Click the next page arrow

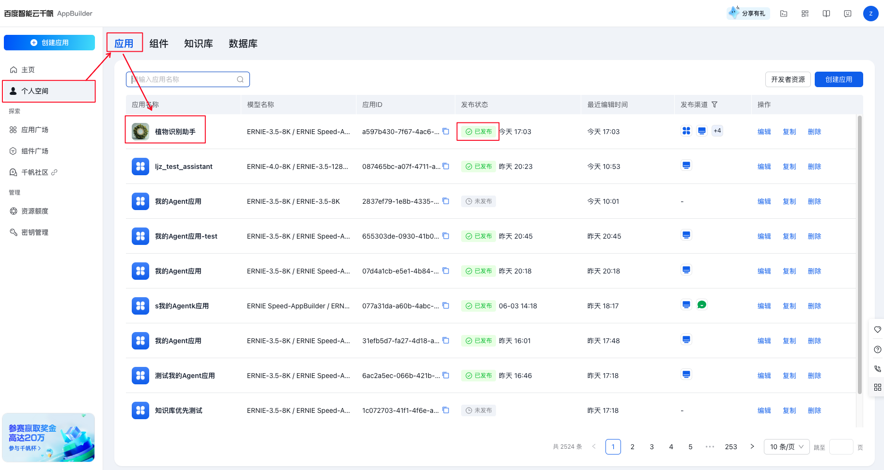tap(752, 447)
